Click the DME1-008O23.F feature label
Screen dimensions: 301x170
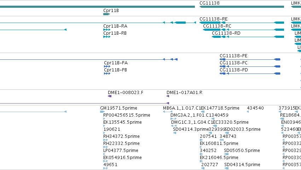click(x=126, y=93)
